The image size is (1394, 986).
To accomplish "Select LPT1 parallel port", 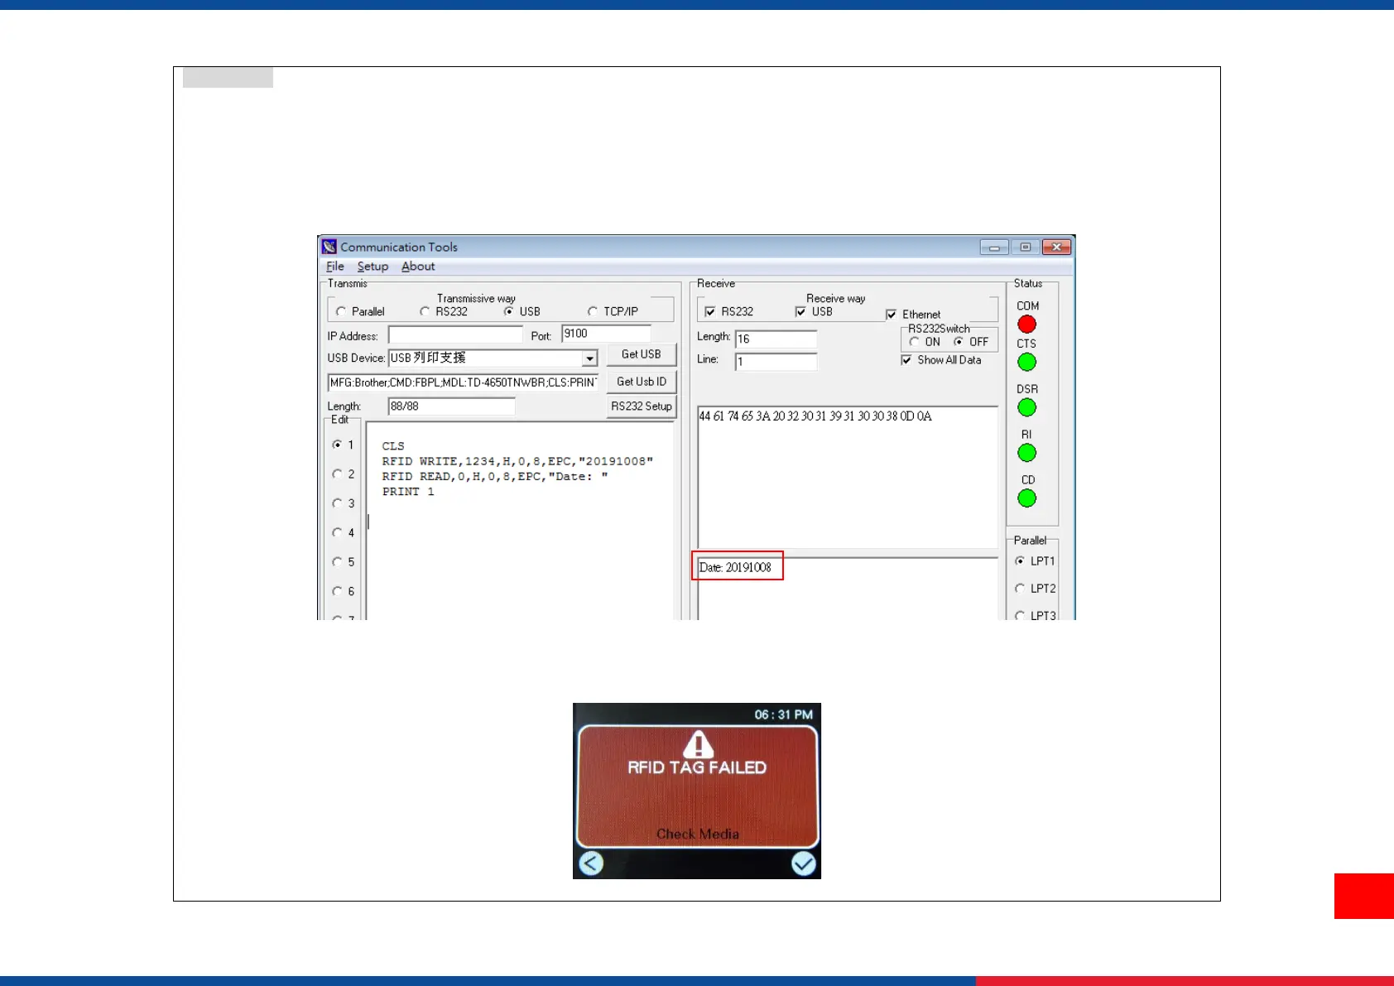I will pos(1020,561).
